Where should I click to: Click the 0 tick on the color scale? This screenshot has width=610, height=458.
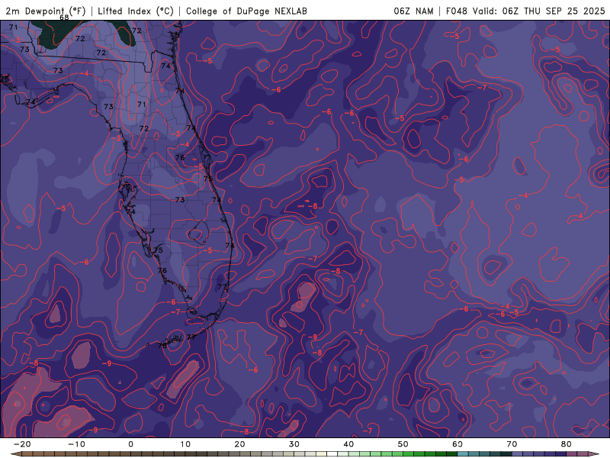(x=130, y=444)
